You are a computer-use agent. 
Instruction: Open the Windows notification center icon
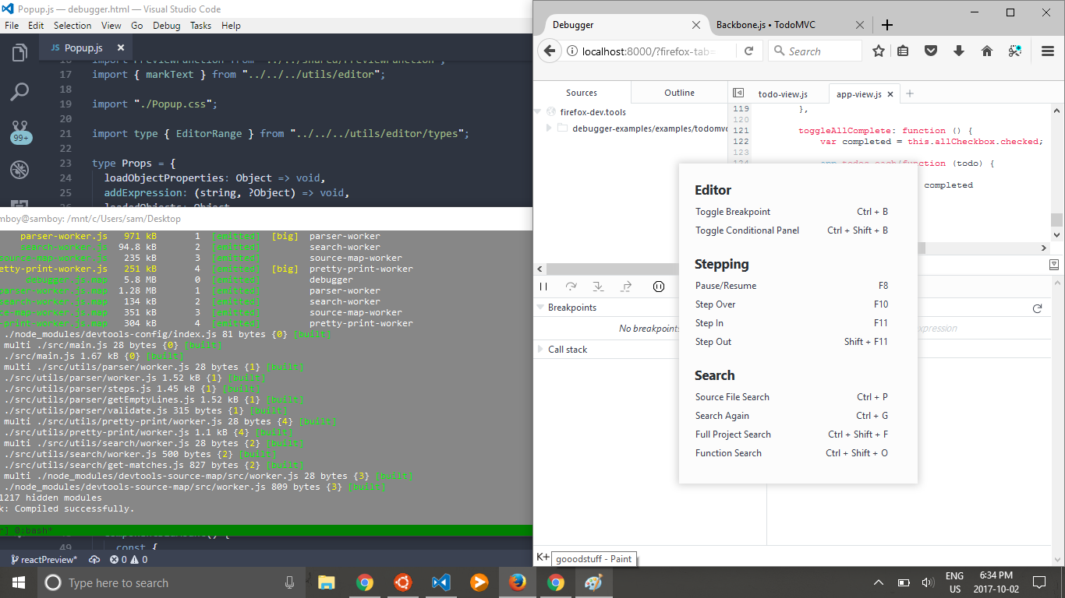tap(1038, 582)
